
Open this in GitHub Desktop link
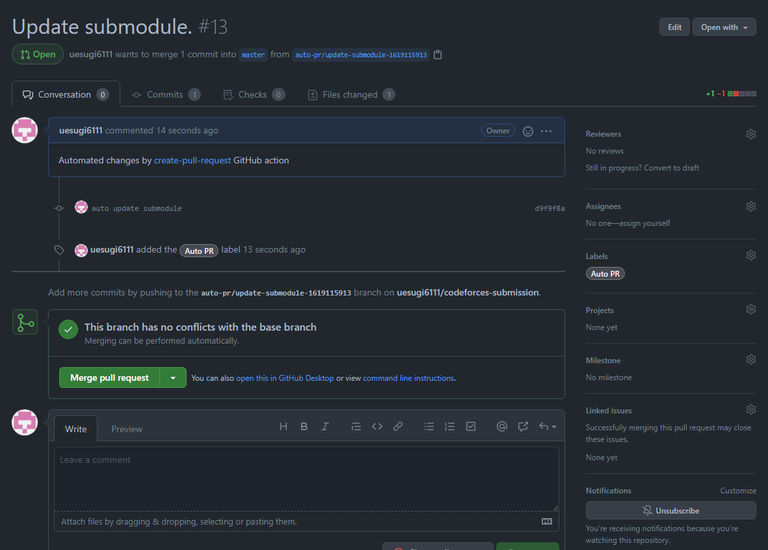coord(285,378)
